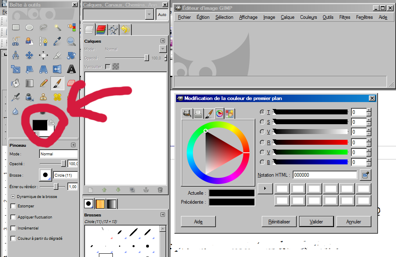Image resolution: width=396 pixels, height=257 pixels.
Task: Select the Perspective tool
Action: pyautogui.click(x=43, y=69)
